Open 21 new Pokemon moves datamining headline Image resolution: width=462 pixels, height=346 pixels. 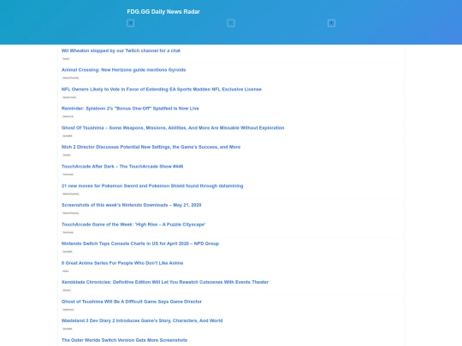[152, 185]
